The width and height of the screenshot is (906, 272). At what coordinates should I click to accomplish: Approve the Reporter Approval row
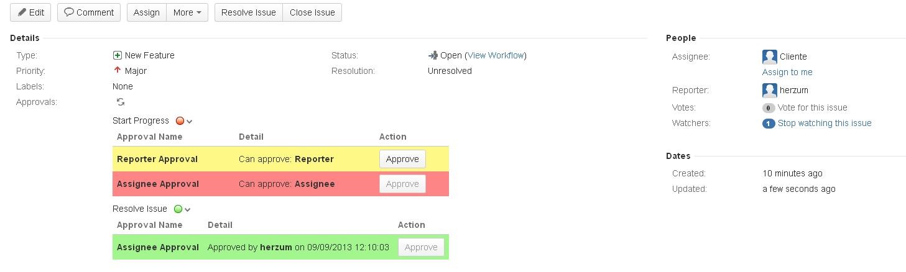coord(402,159)
